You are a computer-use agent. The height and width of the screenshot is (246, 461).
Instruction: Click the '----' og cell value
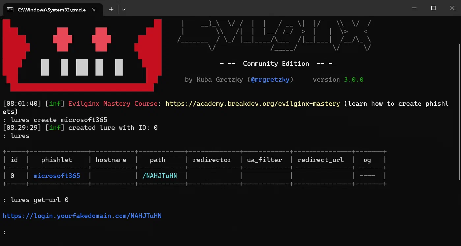point(367,176)
